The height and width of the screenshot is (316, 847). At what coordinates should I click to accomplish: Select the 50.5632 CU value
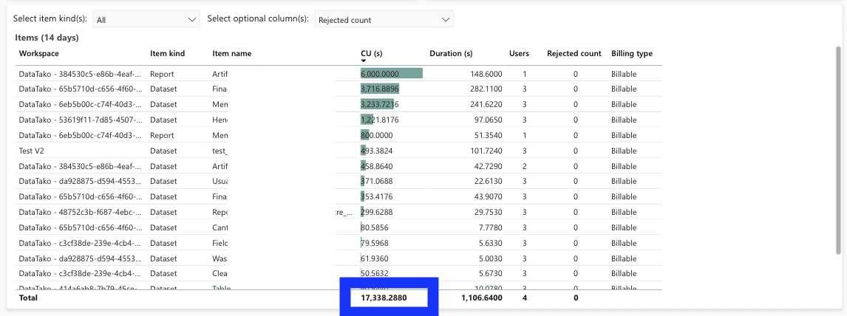point(374,273)
